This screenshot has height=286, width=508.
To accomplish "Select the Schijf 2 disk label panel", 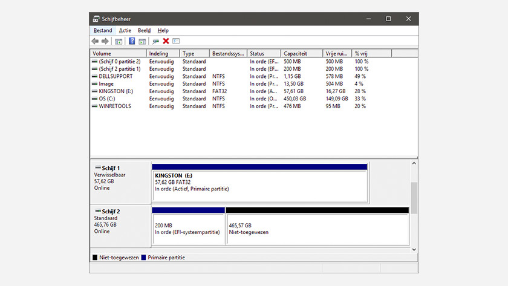I will (120, 226).
